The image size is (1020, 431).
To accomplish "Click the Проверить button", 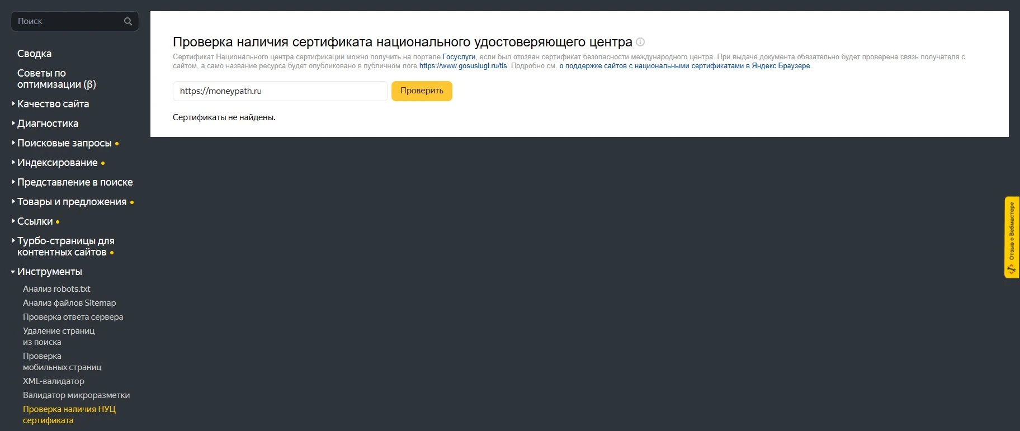I will [422, 91].
